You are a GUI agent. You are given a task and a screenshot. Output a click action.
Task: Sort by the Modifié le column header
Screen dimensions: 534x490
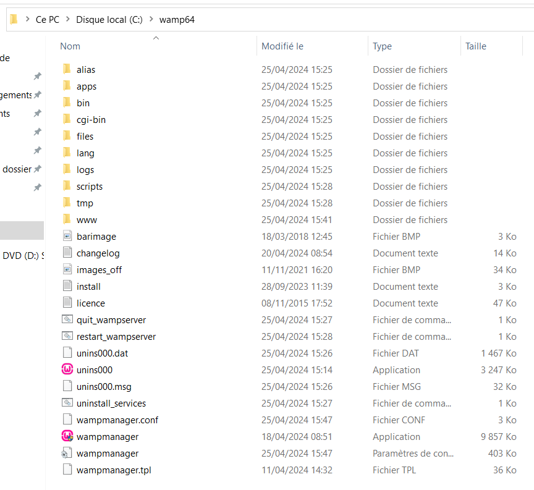[282, 46]
